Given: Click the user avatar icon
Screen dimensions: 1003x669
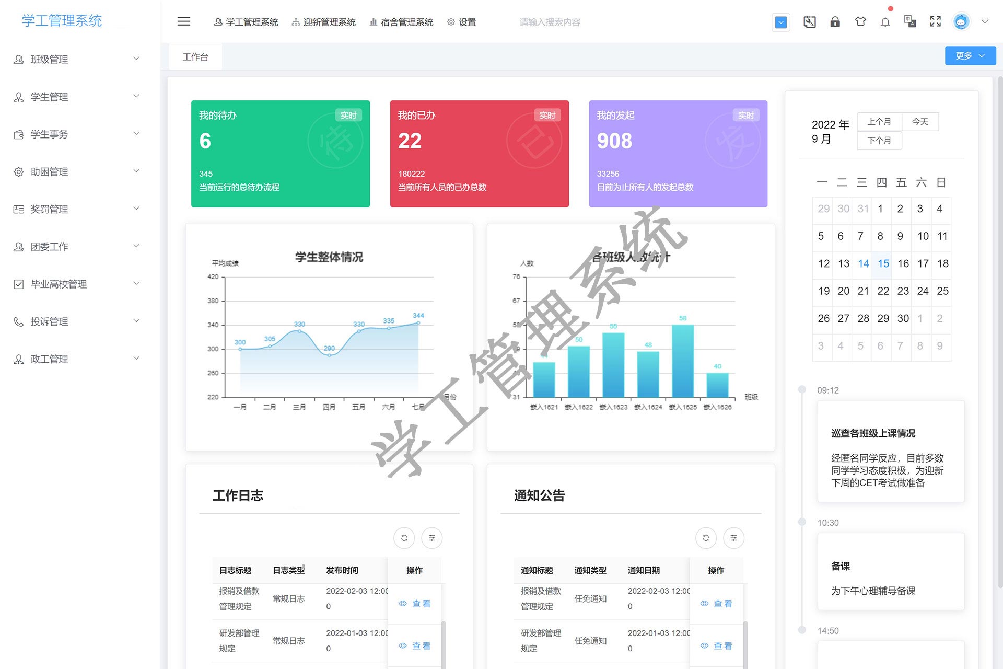Looking at the screenshot, I should tap(961, 22).
